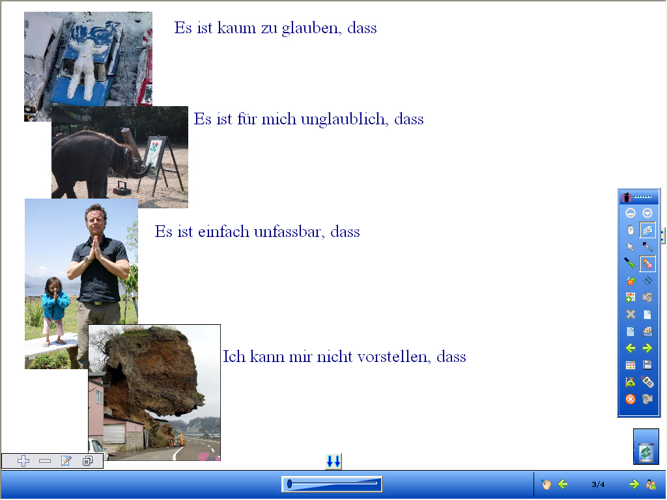667x500 pixels.
Task: Create a new Blank Page
Action: point(647,314)
